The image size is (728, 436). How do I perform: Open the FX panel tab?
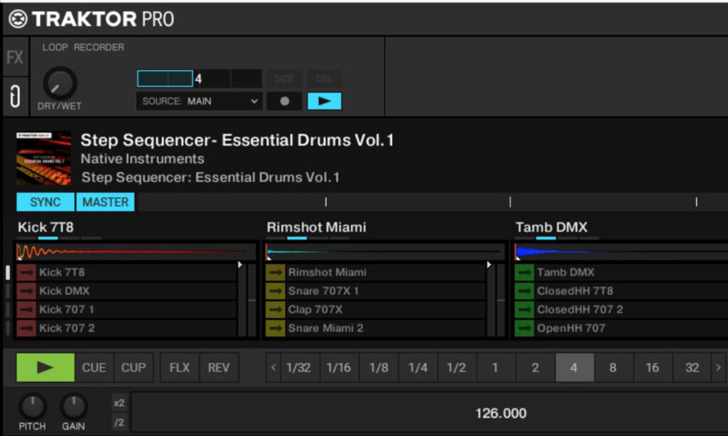point(15,57)
